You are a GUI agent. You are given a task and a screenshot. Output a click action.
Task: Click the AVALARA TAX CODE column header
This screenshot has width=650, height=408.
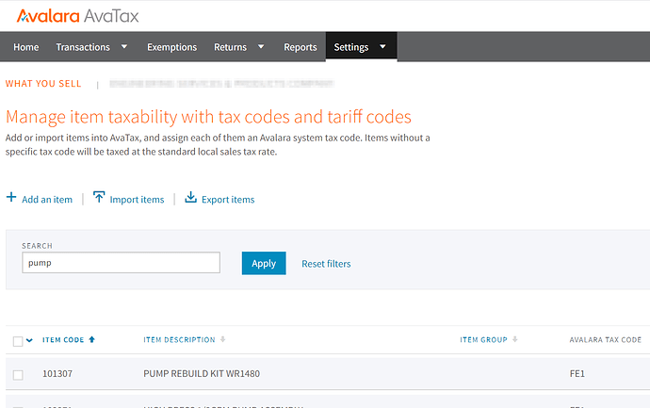605,339
